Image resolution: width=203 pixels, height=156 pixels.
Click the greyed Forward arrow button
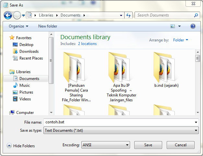[x=17, y=16]
